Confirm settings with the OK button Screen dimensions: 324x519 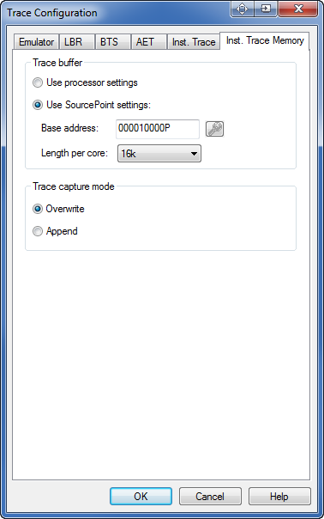(x=141, y=496)
